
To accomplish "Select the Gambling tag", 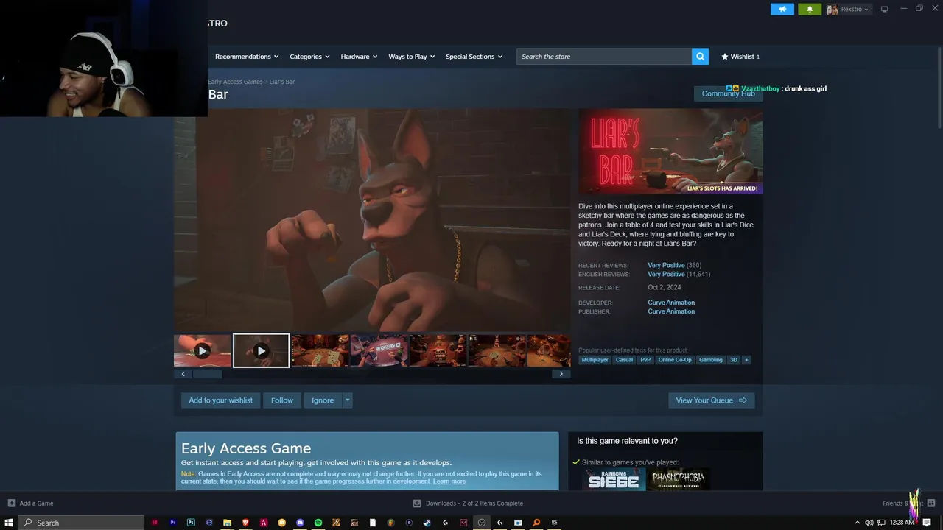I will 711,360.
